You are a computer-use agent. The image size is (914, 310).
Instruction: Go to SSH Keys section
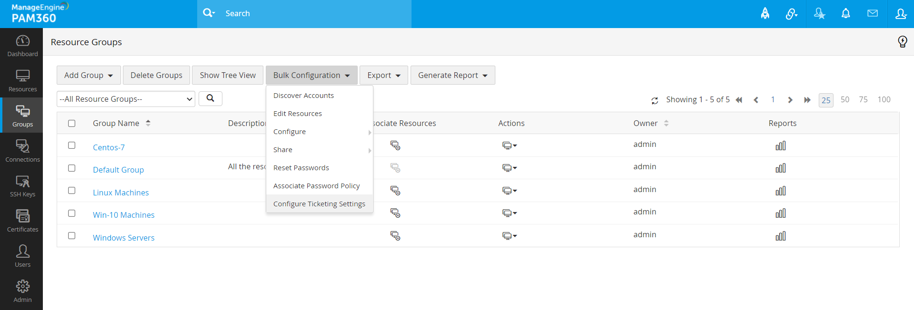point(22,186)
